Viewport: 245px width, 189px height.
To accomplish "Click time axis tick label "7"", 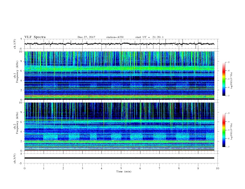I will (160, 168).
